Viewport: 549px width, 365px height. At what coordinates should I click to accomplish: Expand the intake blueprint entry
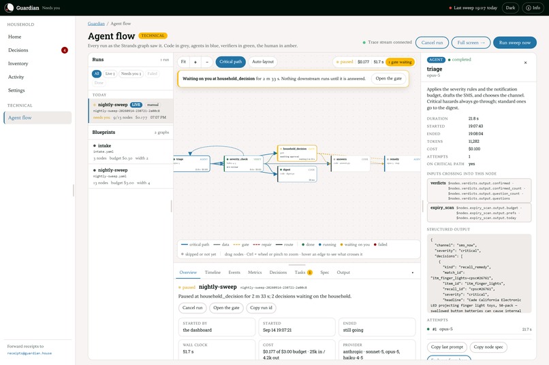[x=131, y=152]
